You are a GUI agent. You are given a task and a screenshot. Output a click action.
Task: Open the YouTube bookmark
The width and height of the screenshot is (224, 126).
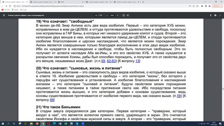pos(6,10)
